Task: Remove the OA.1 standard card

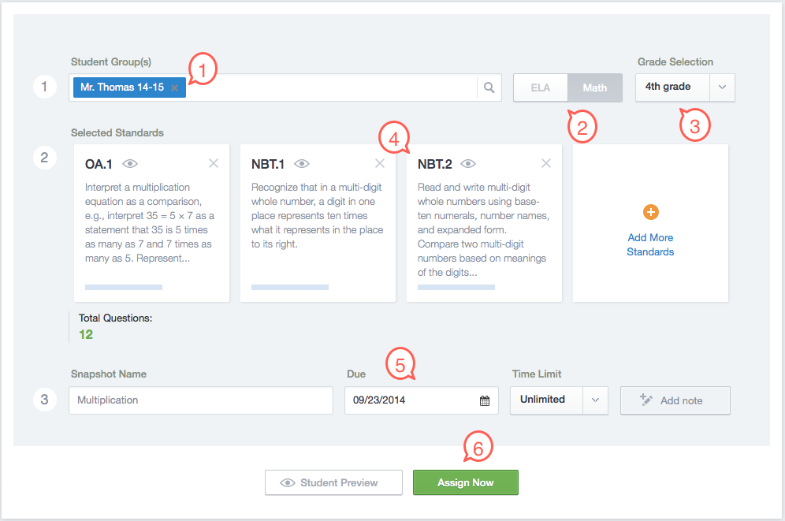Action: 214,163
